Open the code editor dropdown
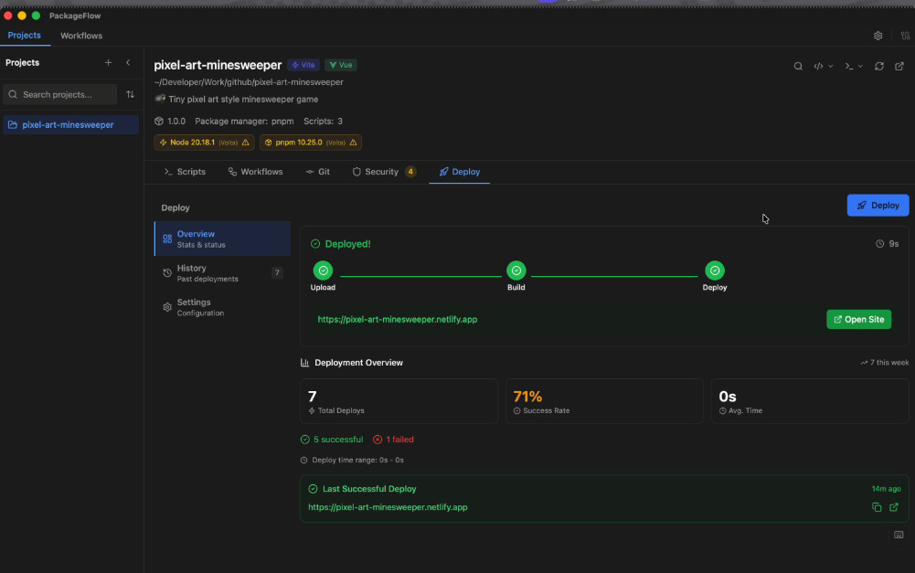This screenshot has width=915, height=573. coord(823,66)
